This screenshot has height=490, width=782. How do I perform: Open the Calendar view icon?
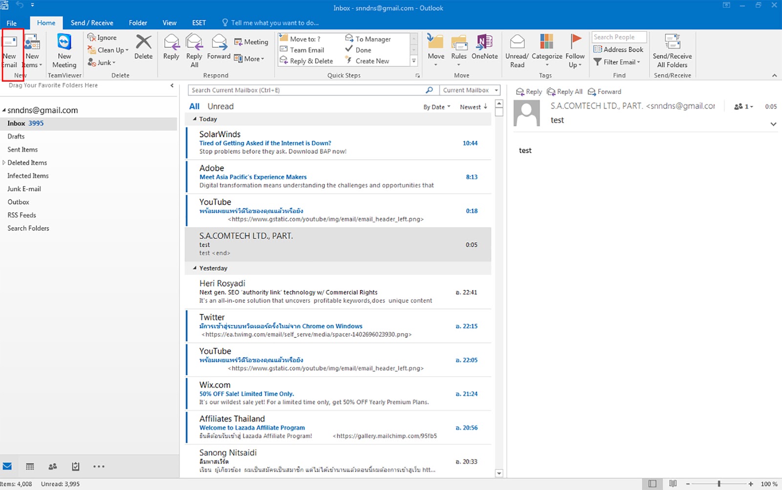[x=30, y=467]
